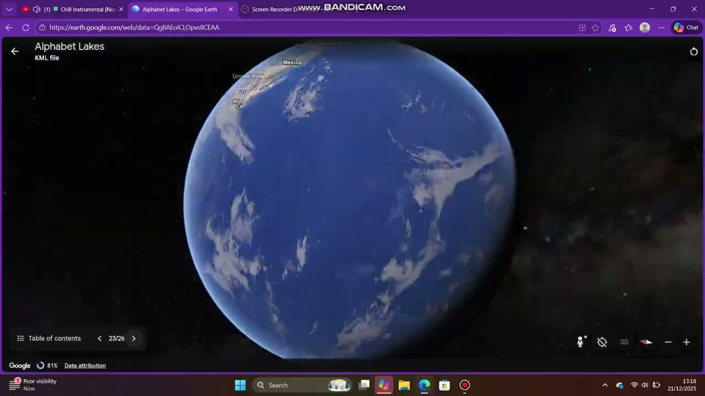Advance to next slide in presentation
The image size is (705, 396).
[133, 338]
